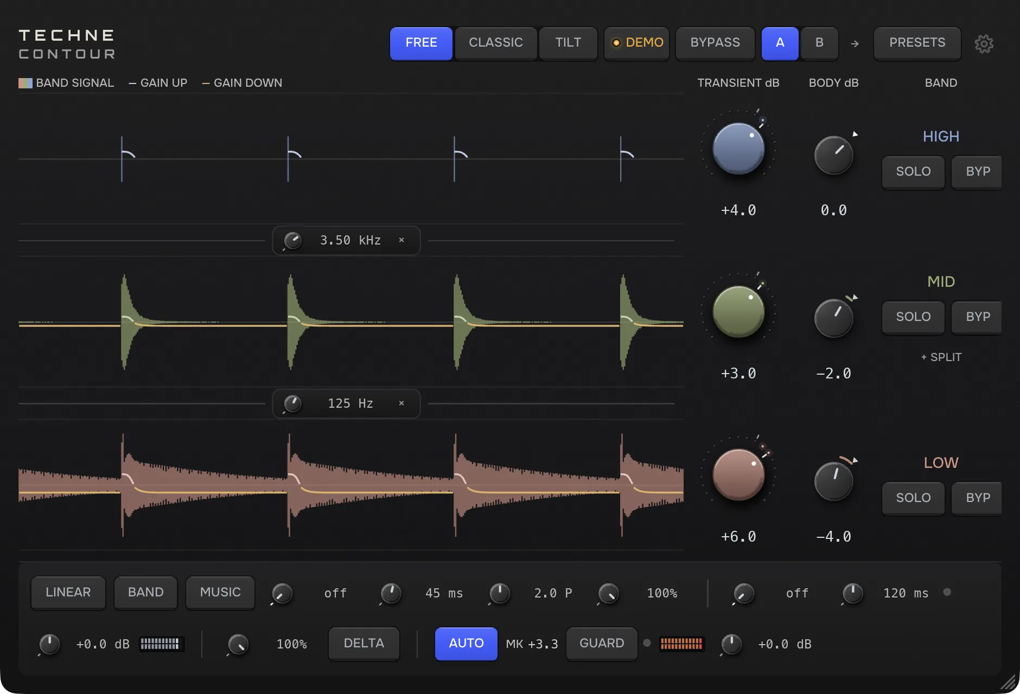The image size is (1020, 694).
Task: Add a band with + SPLIT
Action: click(941, 357)
